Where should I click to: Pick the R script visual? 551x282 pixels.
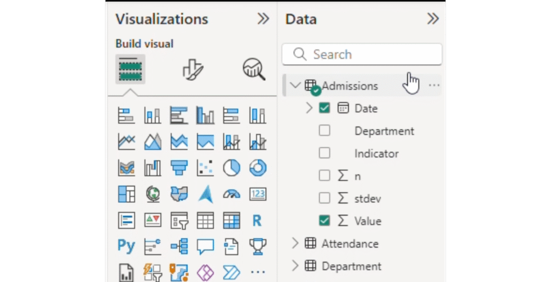(x=257, y=220)
